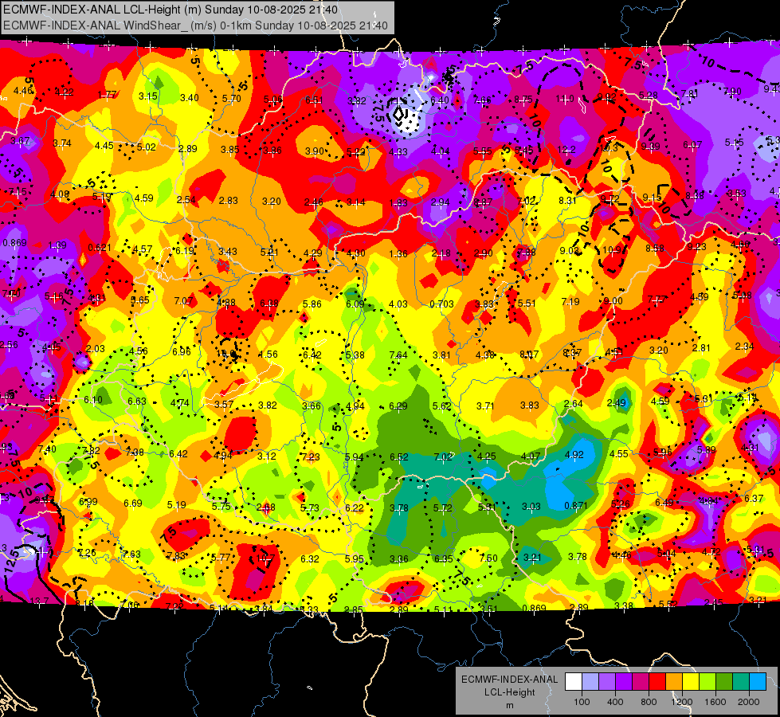Click the '1600' legend scale label
The width and height of the screenshot is (780, 717).
click(x=715, y=702)
